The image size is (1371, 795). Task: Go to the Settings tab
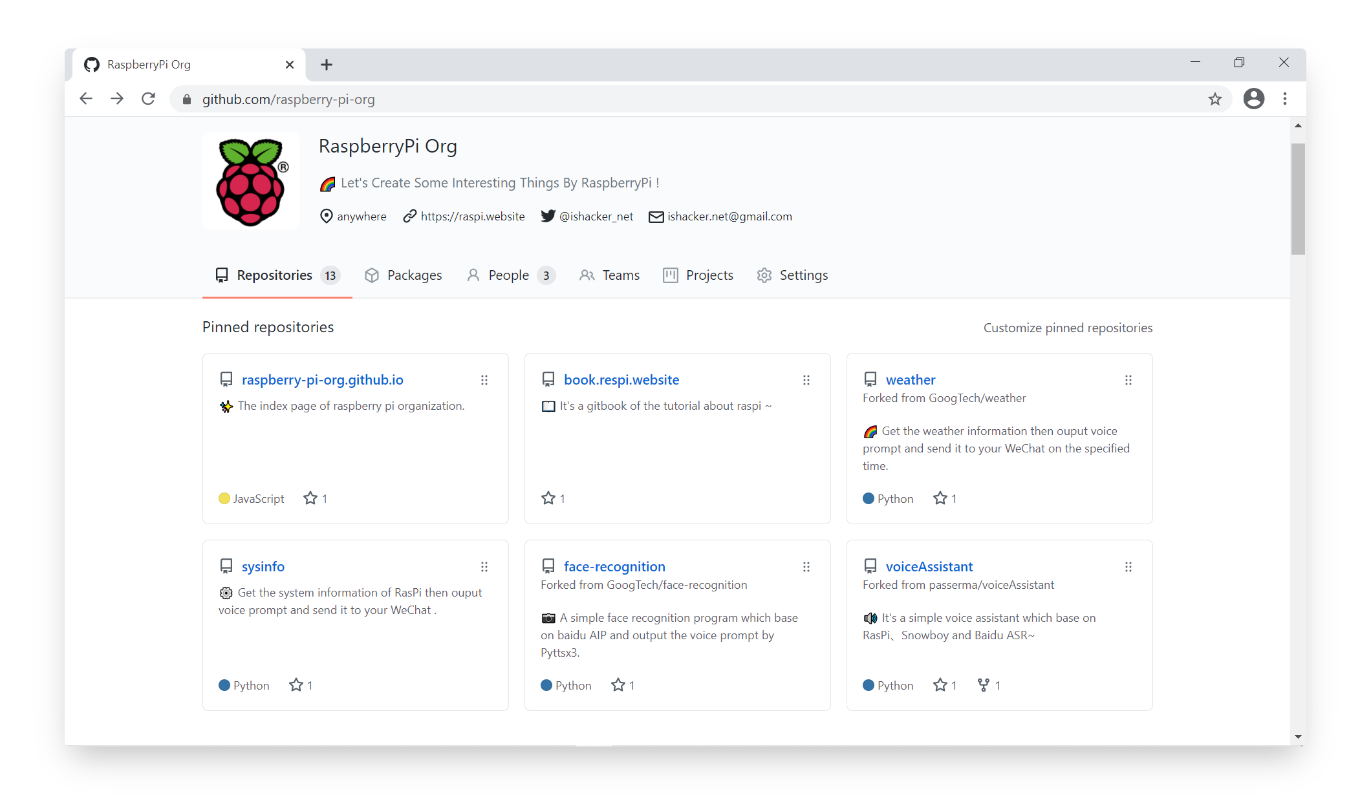(792, 275)
